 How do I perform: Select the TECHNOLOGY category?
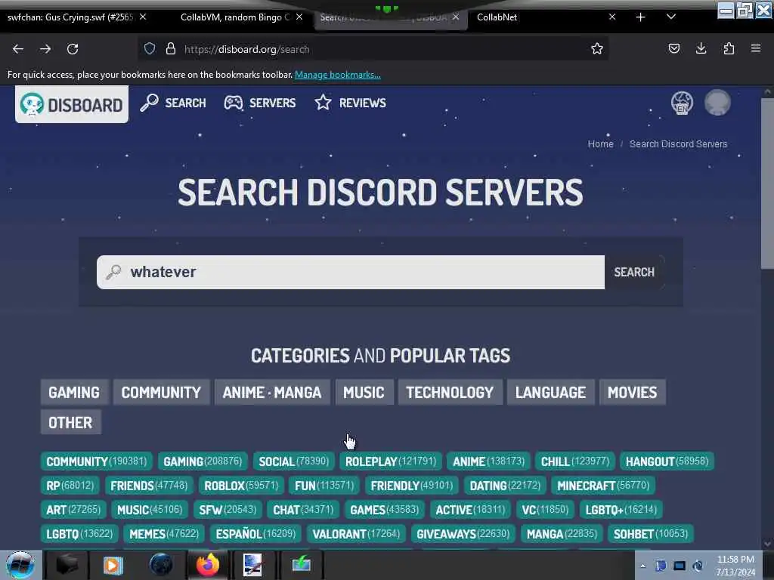pyautogui.click(x=450, y=393)
